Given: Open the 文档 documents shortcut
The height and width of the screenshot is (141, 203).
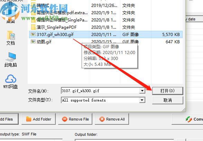Looking at the screenshot, I should tap(11, 38).
